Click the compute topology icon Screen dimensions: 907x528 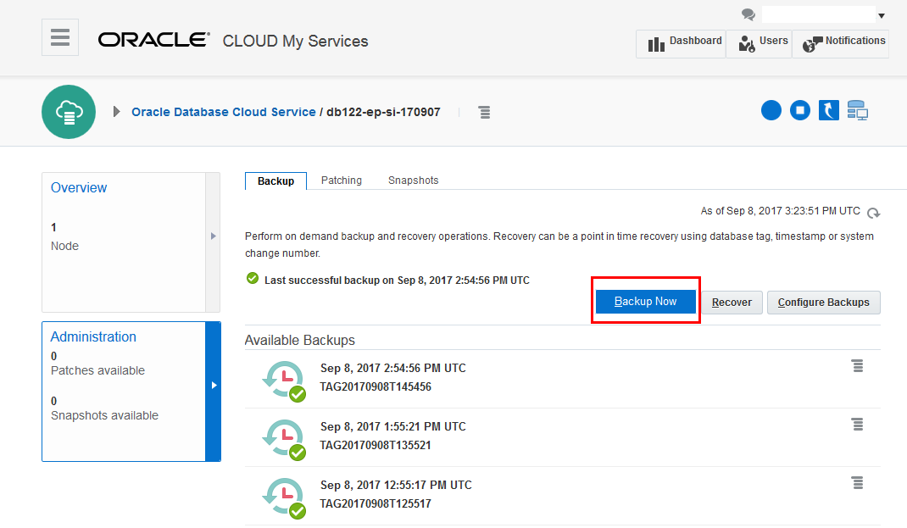pyautogui.click(x=857, y=110)
